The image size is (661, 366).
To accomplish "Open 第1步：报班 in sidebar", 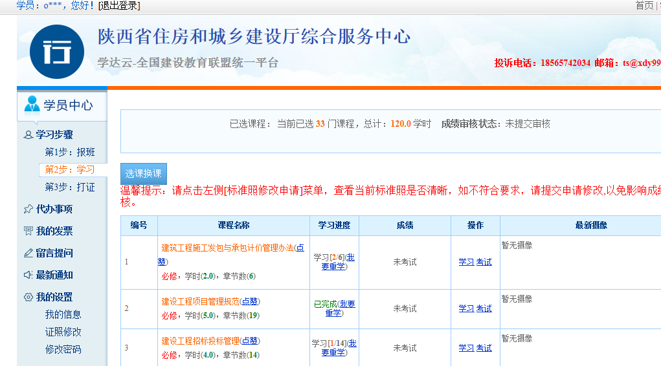I will click(x=69, y=153).
